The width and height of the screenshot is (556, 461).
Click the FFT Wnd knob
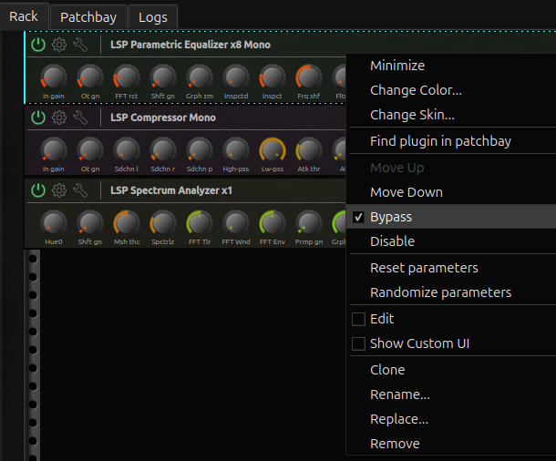click(236, 223)
